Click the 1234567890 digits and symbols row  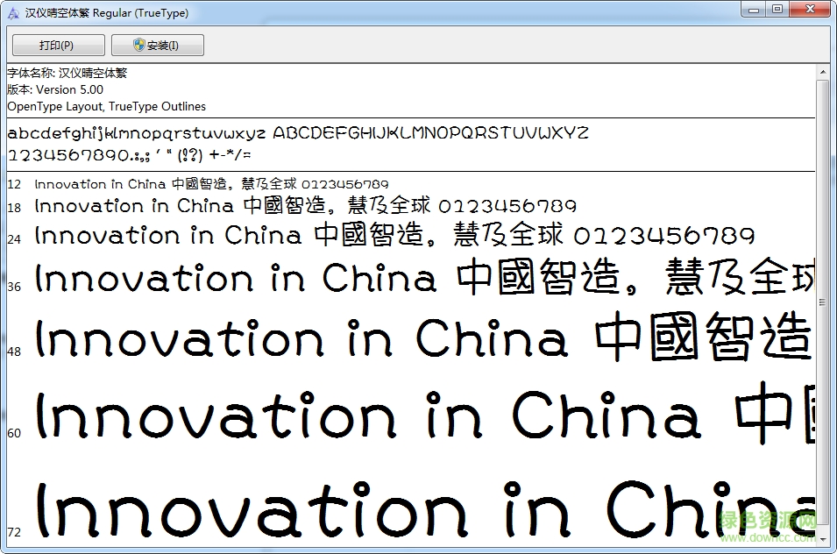(x=129, y=155)
